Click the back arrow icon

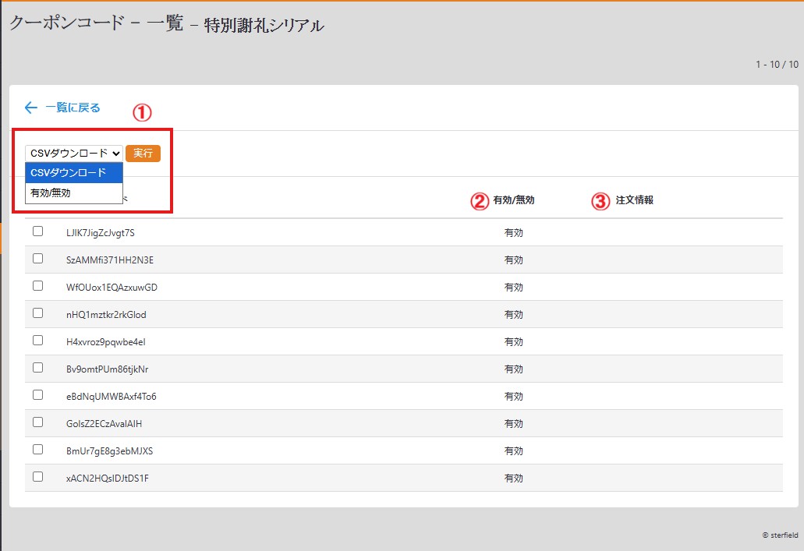[31, 108]
